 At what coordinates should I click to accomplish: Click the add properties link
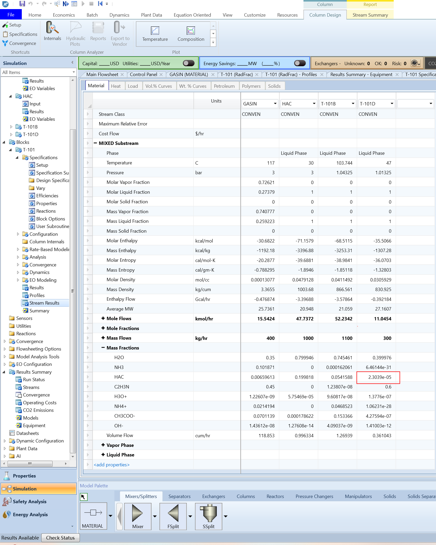point(112,465)
